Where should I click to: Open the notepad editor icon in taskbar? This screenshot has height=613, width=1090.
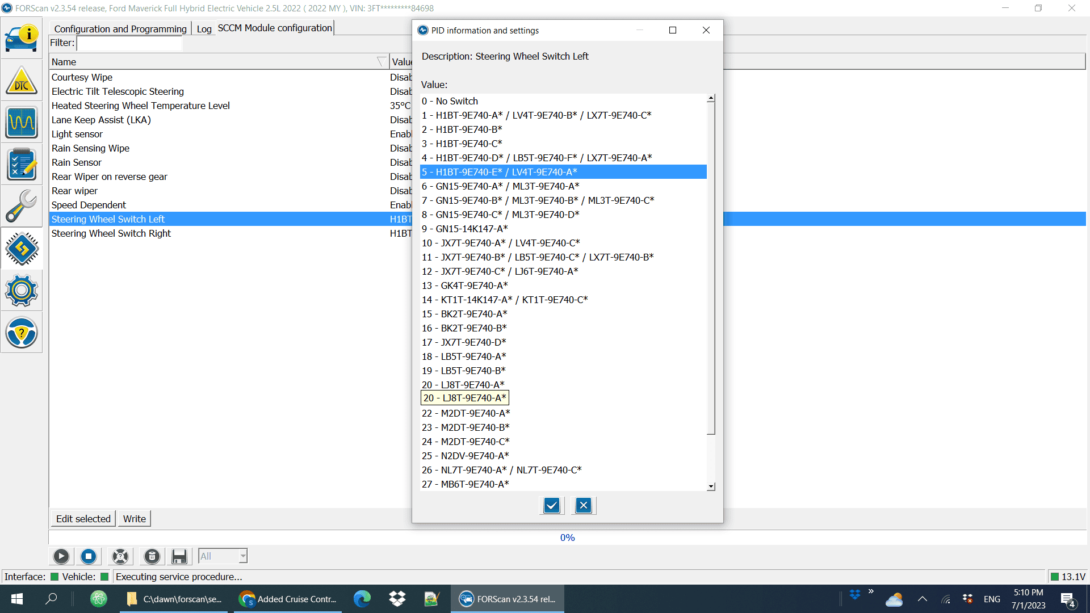point(432,599)
